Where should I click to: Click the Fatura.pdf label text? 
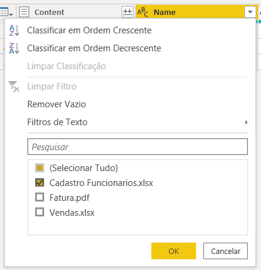click(x=70, y=198)
